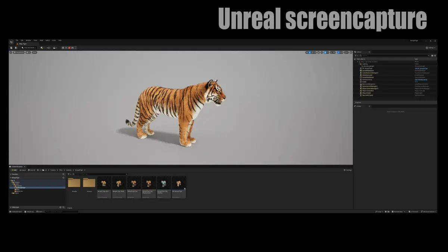Open the Window menu
This screenshot has height=252, width=448.
tap(28, 40)
